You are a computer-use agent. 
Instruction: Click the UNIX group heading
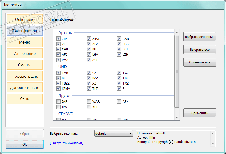[x=63, y=67]
